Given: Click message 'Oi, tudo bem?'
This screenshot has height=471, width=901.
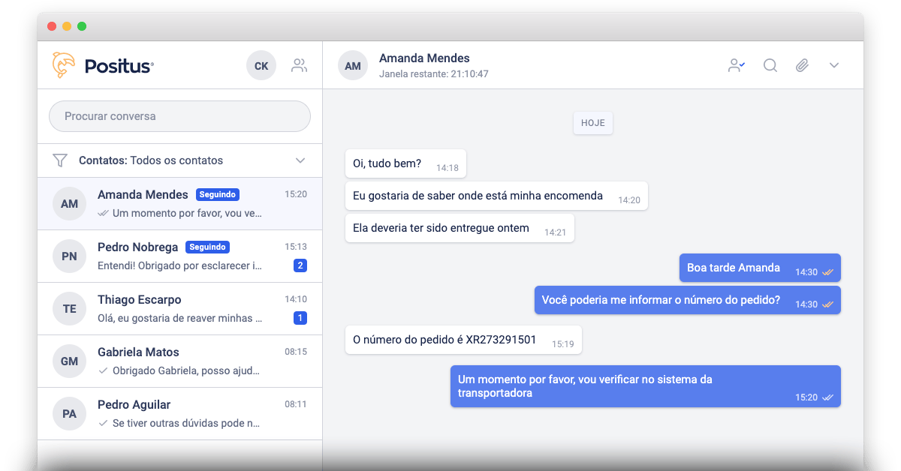Looking at the screenshot, I should pyautogui.click(x=405, y=163).
